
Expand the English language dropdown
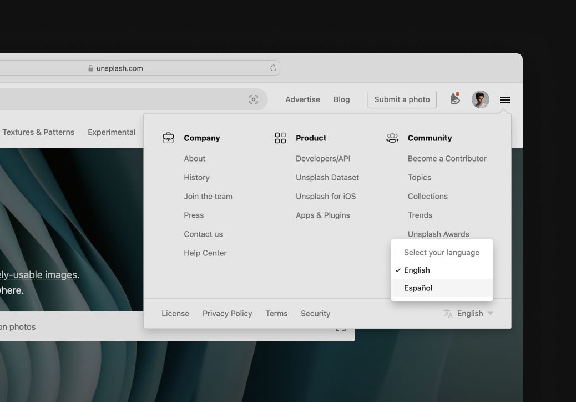click(468, 314)
